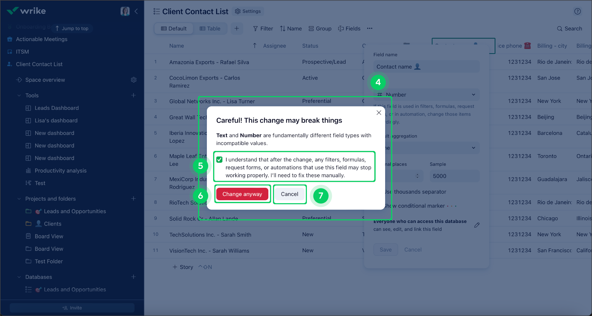Open the more options ellipsis in the toolbar

[370, 29]
